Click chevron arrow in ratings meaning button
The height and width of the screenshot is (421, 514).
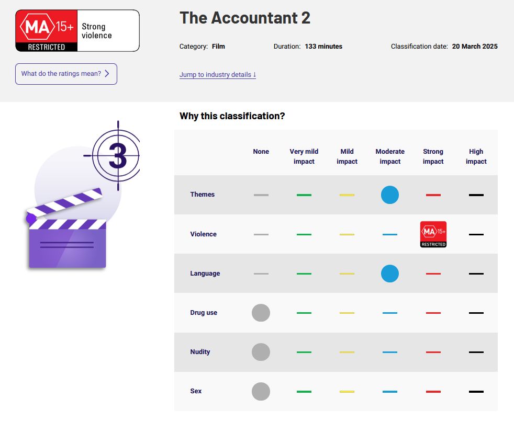(x=107, y=73)
